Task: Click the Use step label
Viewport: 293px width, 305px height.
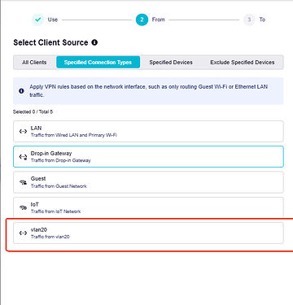Action: point(53,20)
